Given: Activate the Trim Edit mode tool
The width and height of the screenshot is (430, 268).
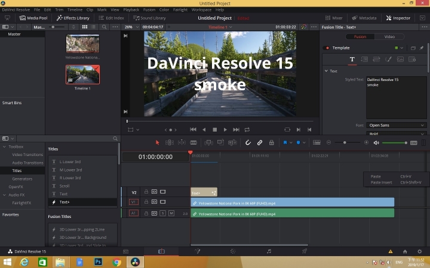Looking at the screenshot, I should coord(170,142).
